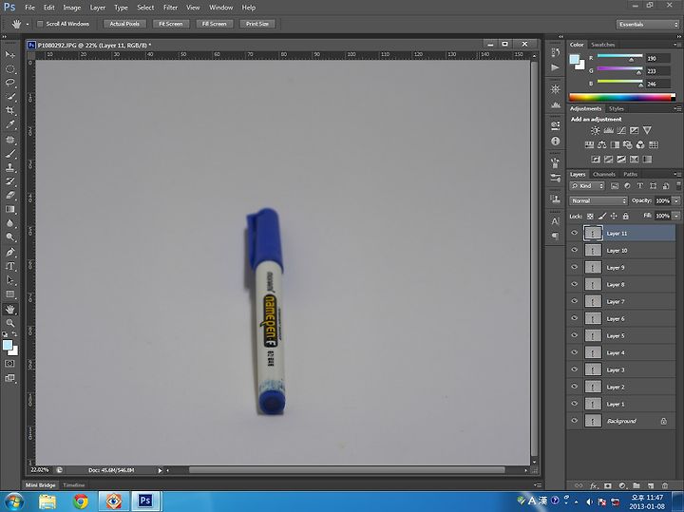Open the Normal blend mode dropdown
The height and width of the screenshot is (512, 684).
point(598,200)
